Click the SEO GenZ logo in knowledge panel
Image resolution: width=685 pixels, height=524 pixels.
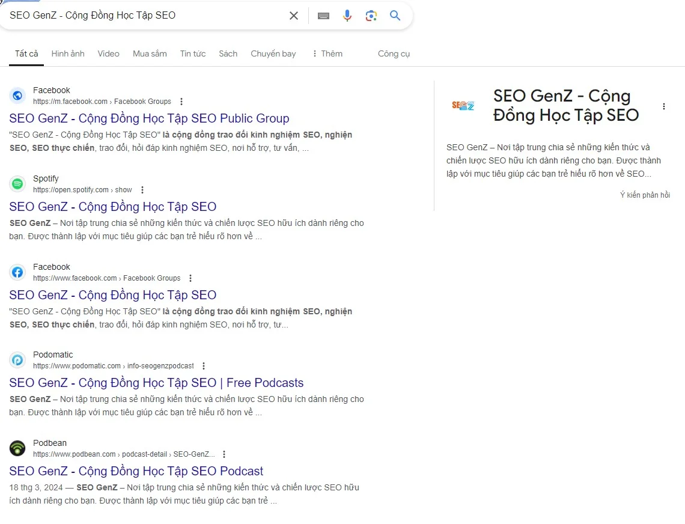[x=463, y=105]
